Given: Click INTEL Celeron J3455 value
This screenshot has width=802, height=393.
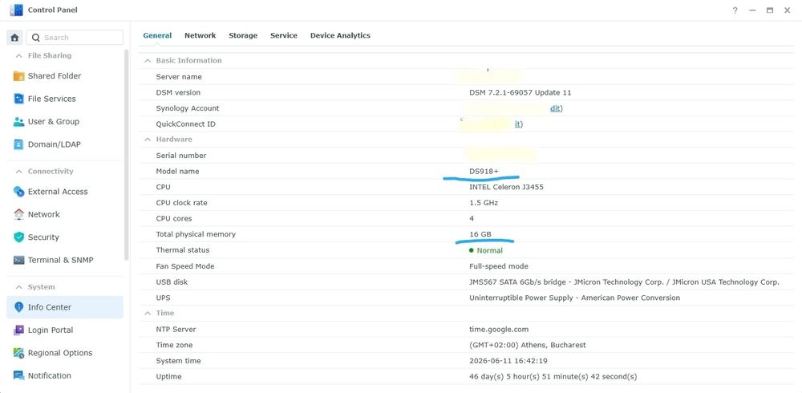Looking at the screenshot, I should click(x=506, y=188).
